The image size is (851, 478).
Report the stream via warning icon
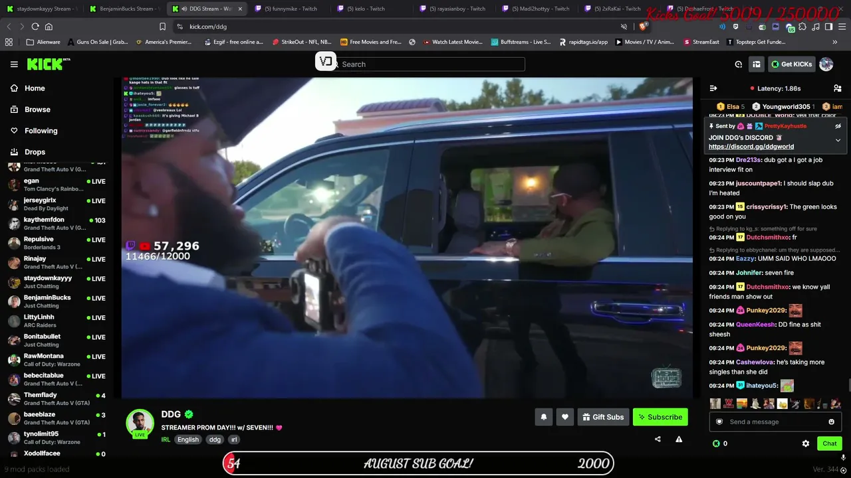pos(679,439)
